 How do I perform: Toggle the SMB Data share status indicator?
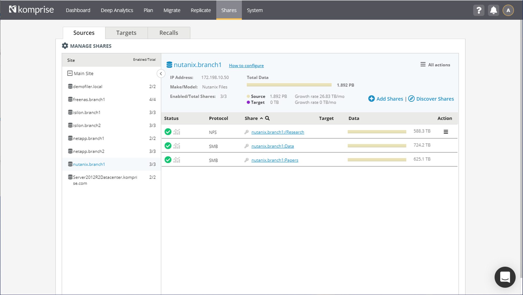[x=168, y=146]
